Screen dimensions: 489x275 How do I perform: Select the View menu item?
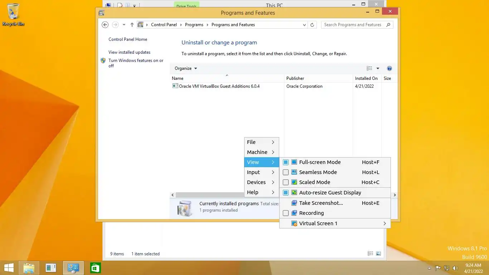261,162
